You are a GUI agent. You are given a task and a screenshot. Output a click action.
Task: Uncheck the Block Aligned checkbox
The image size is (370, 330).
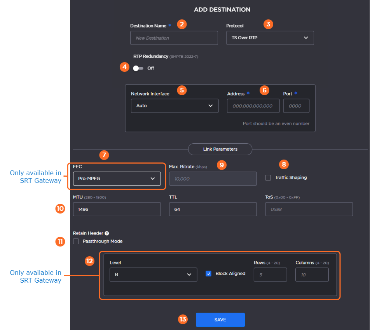pyautogui.click(x=209, y=274)
